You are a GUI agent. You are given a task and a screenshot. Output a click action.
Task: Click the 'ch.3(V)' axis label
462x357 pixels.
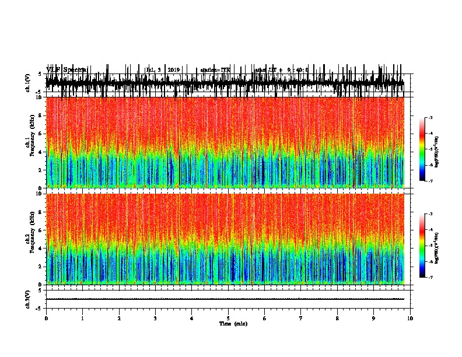pos(28,299)
